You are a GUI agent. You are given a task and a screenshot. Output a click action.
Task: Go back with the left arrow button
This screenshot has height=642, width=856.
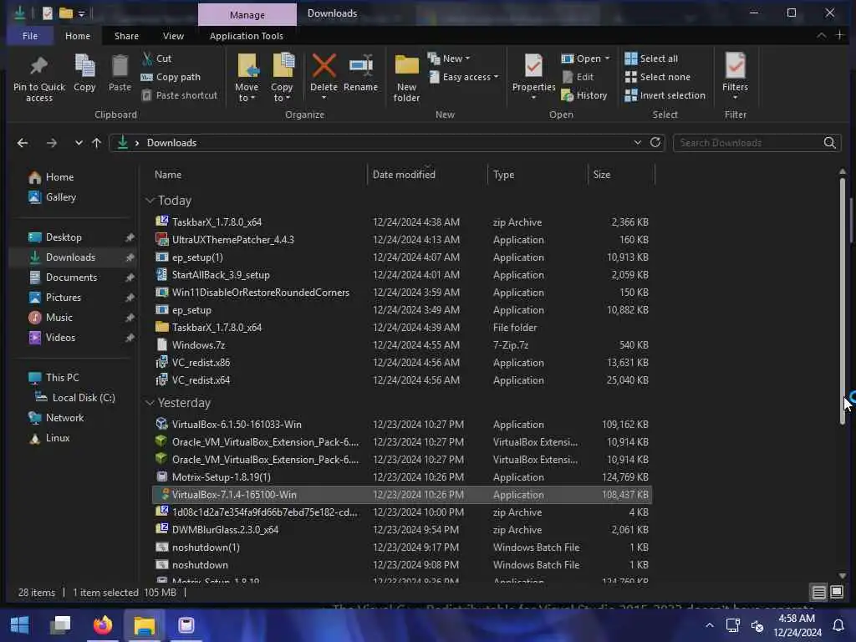23,143
